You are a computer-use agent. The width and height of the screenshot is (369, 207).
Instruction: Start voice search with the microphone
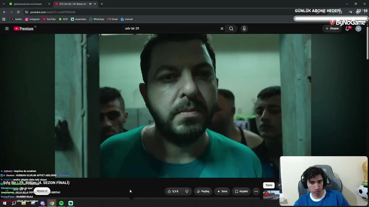coord(244,28)
